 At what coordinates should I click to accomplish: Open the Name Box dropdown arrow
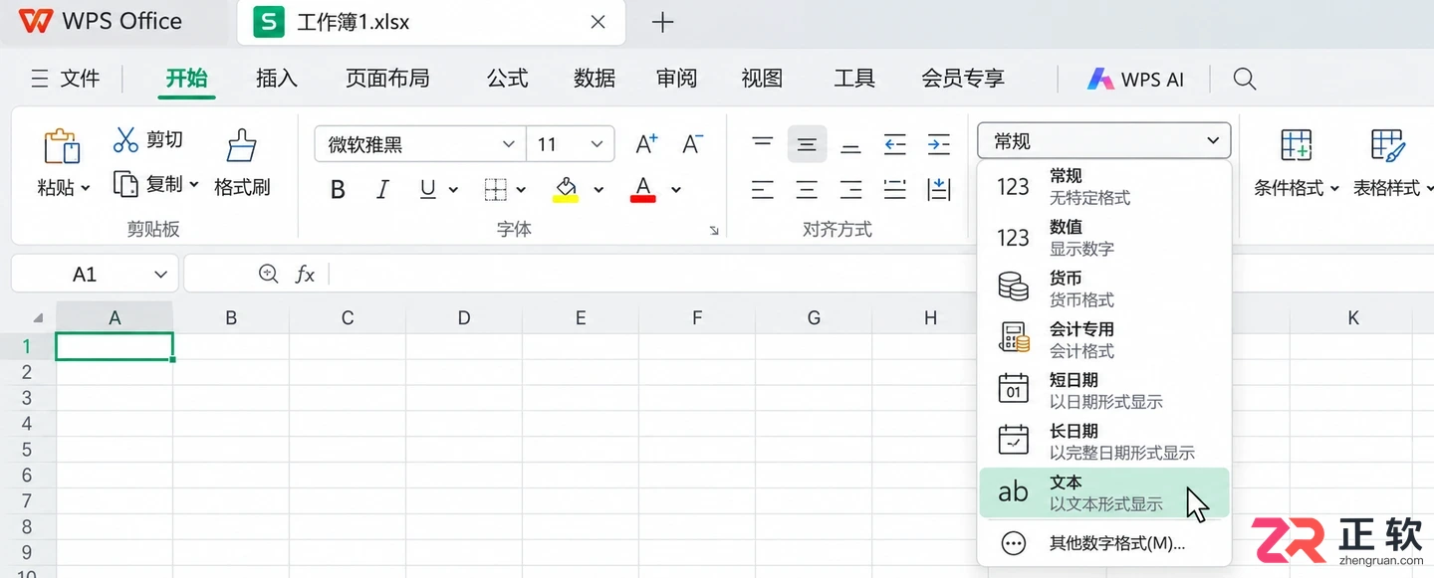[x=160, y=274]
